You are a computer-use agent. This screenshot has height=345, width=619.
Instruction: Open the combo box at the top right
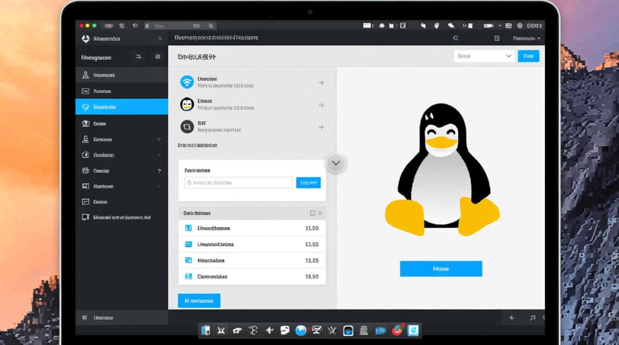click(x=484, y=56)
